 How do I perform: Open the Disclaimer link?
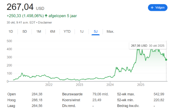click(45, 23)
